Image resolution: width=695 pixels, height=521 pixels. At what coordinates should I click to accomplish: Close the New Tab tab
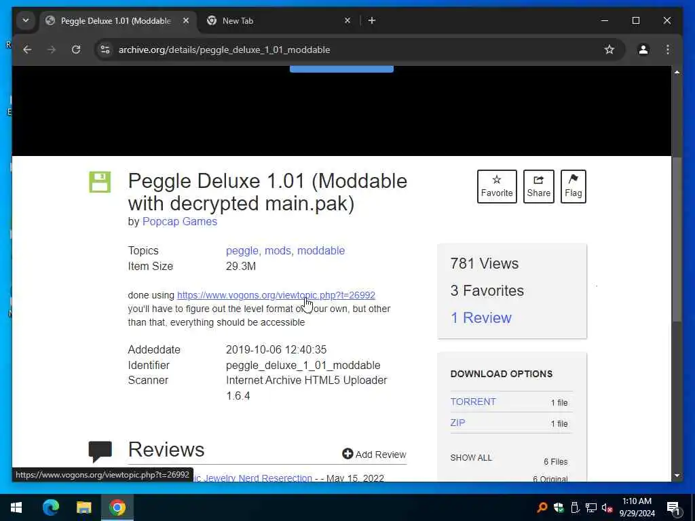(347, 20)
